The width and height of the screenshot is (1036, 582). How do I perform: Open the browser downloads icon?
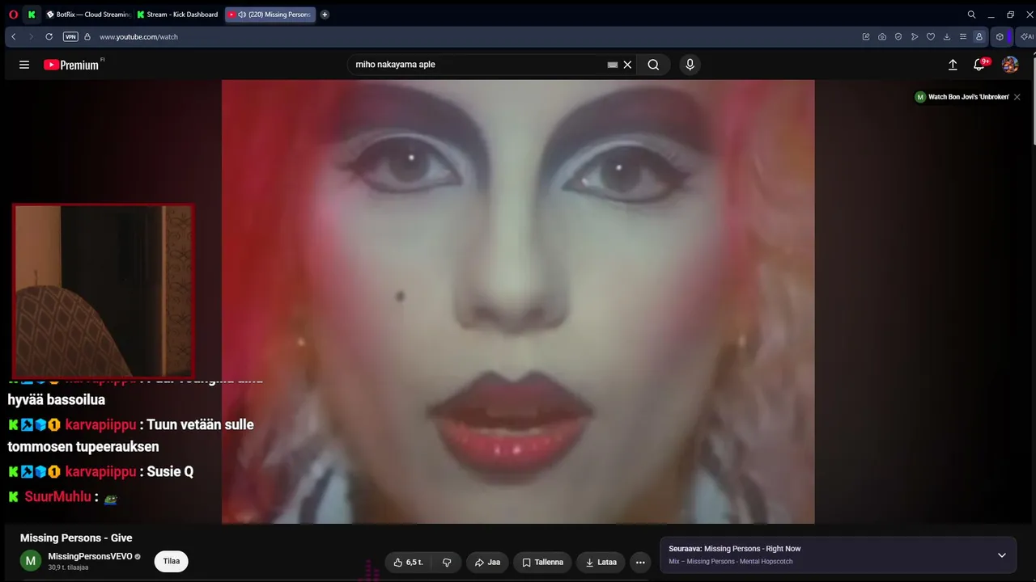click(x=947, y=36)
